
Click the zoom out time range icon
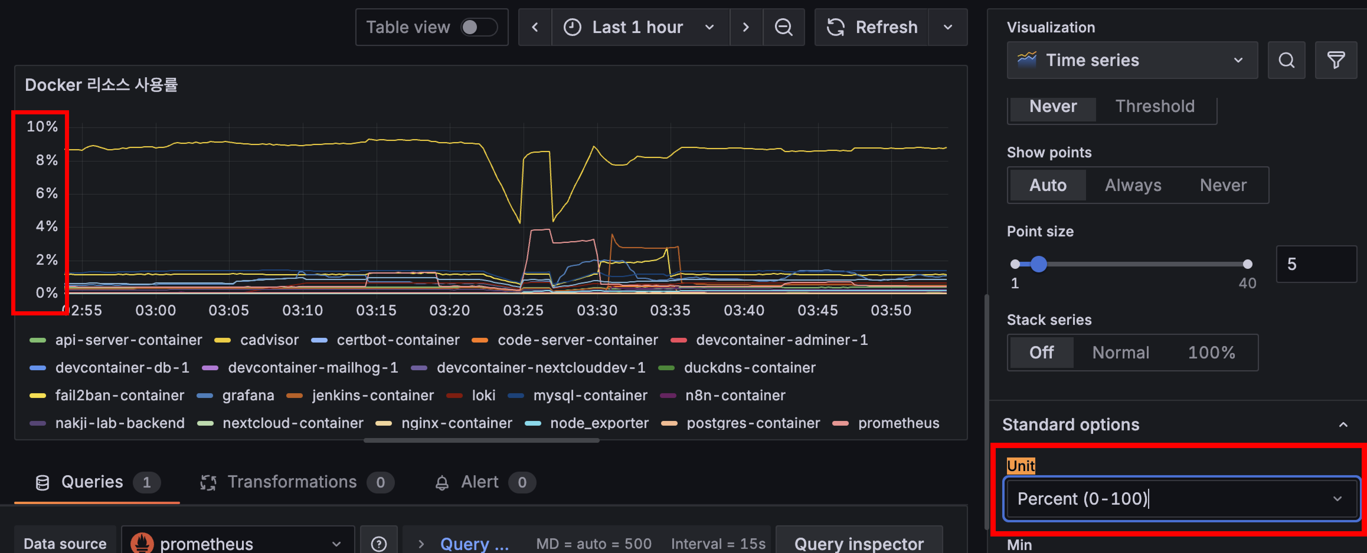pyautogui.click(x=783, y=27)
